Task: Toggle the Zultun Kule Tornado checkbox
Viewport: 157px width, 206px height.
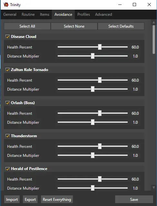Action: [x=7, y=70]
